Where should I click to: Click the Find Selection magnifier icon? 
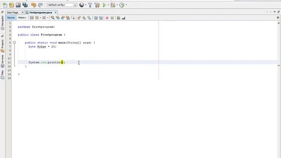[53, 18]
